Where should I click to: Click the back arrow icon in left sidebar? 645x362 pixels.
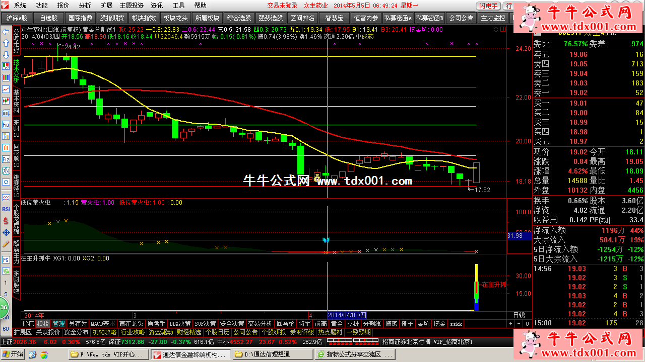pyautogui.click(x=6, y=31)
